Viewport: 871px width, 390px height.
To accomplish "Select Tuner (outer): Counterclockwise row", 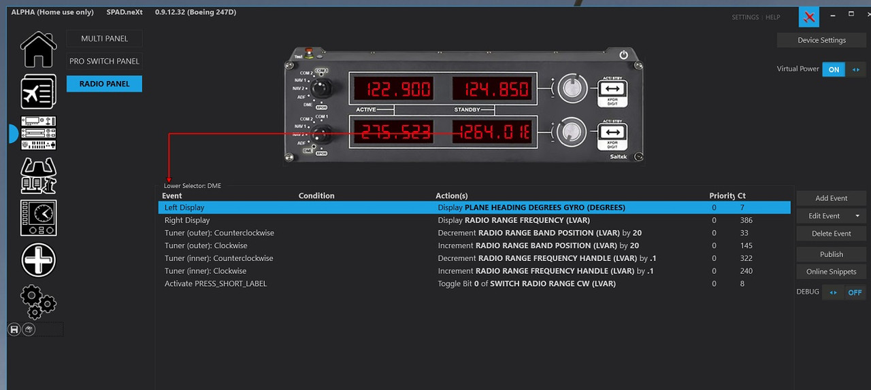I will (475, 233).
